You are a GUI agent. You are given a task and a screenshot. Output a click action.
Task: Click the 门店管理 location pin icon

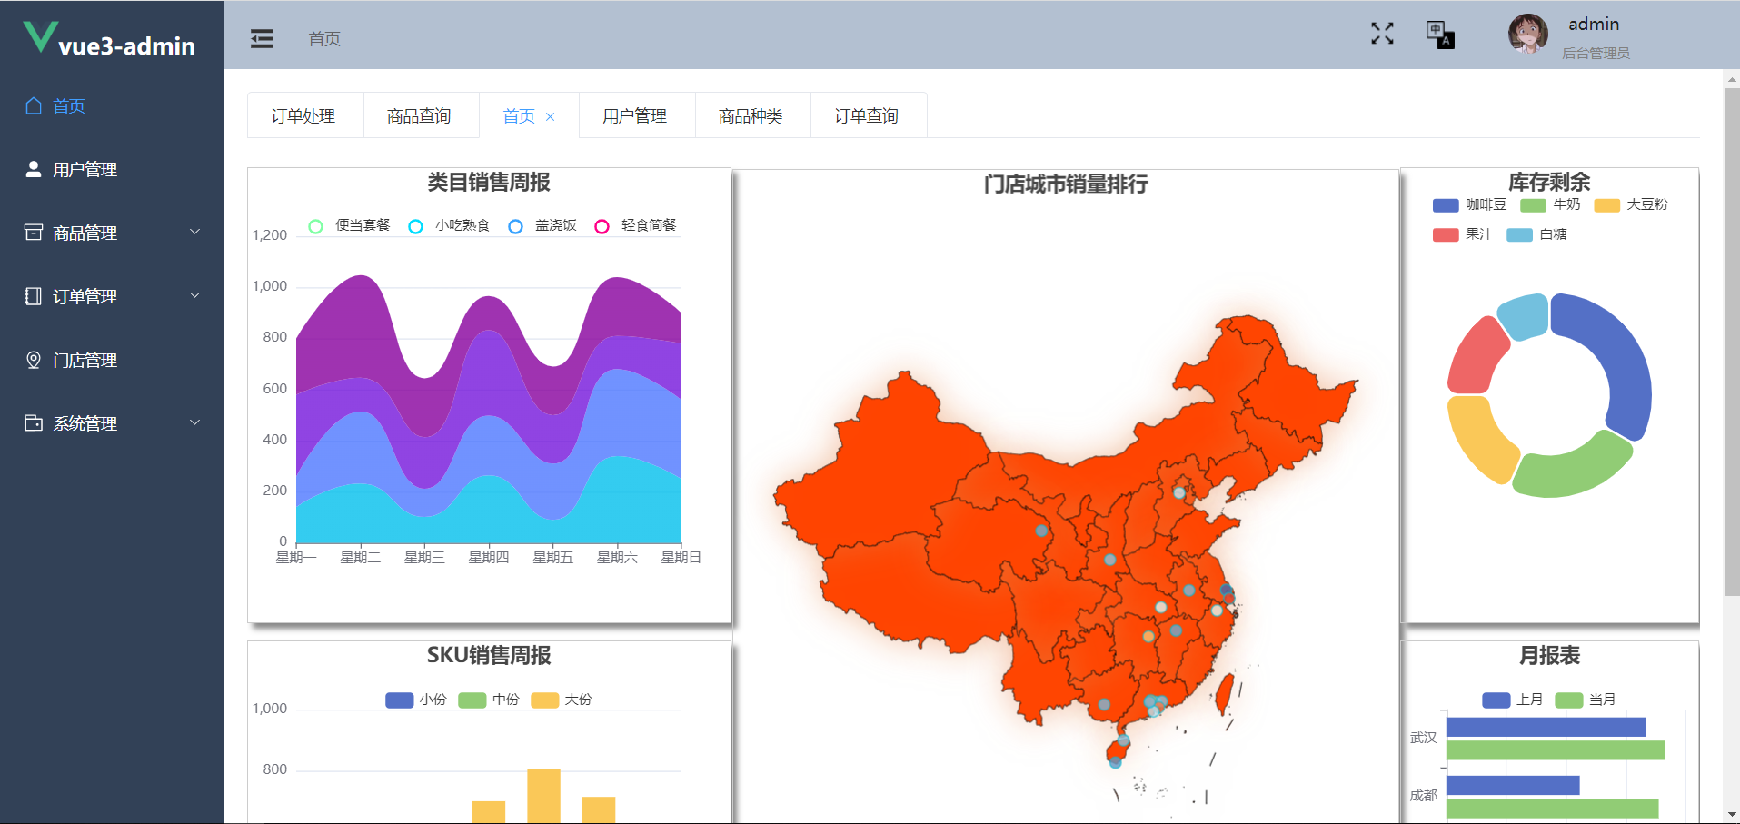coord(34,360)
